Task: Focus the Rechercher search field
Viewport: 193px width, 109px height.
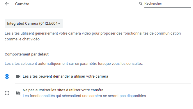Action: (167, 3)
